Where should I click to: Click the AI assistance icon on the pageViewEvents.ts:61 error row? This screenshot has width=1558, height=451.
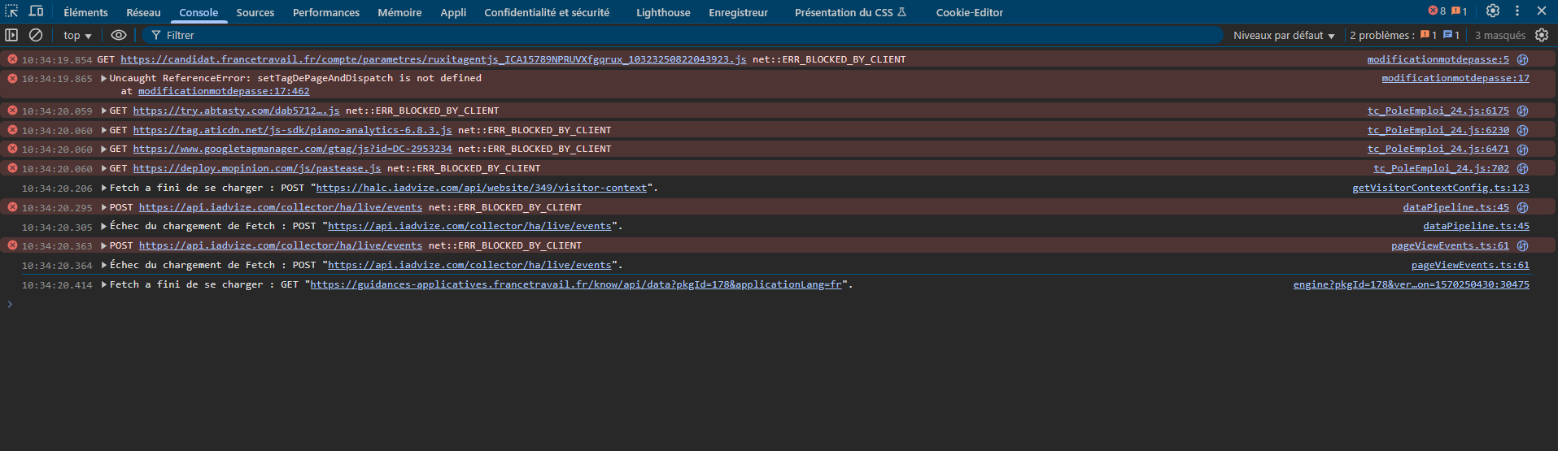pyautogui.click(x=1522, y=245)
